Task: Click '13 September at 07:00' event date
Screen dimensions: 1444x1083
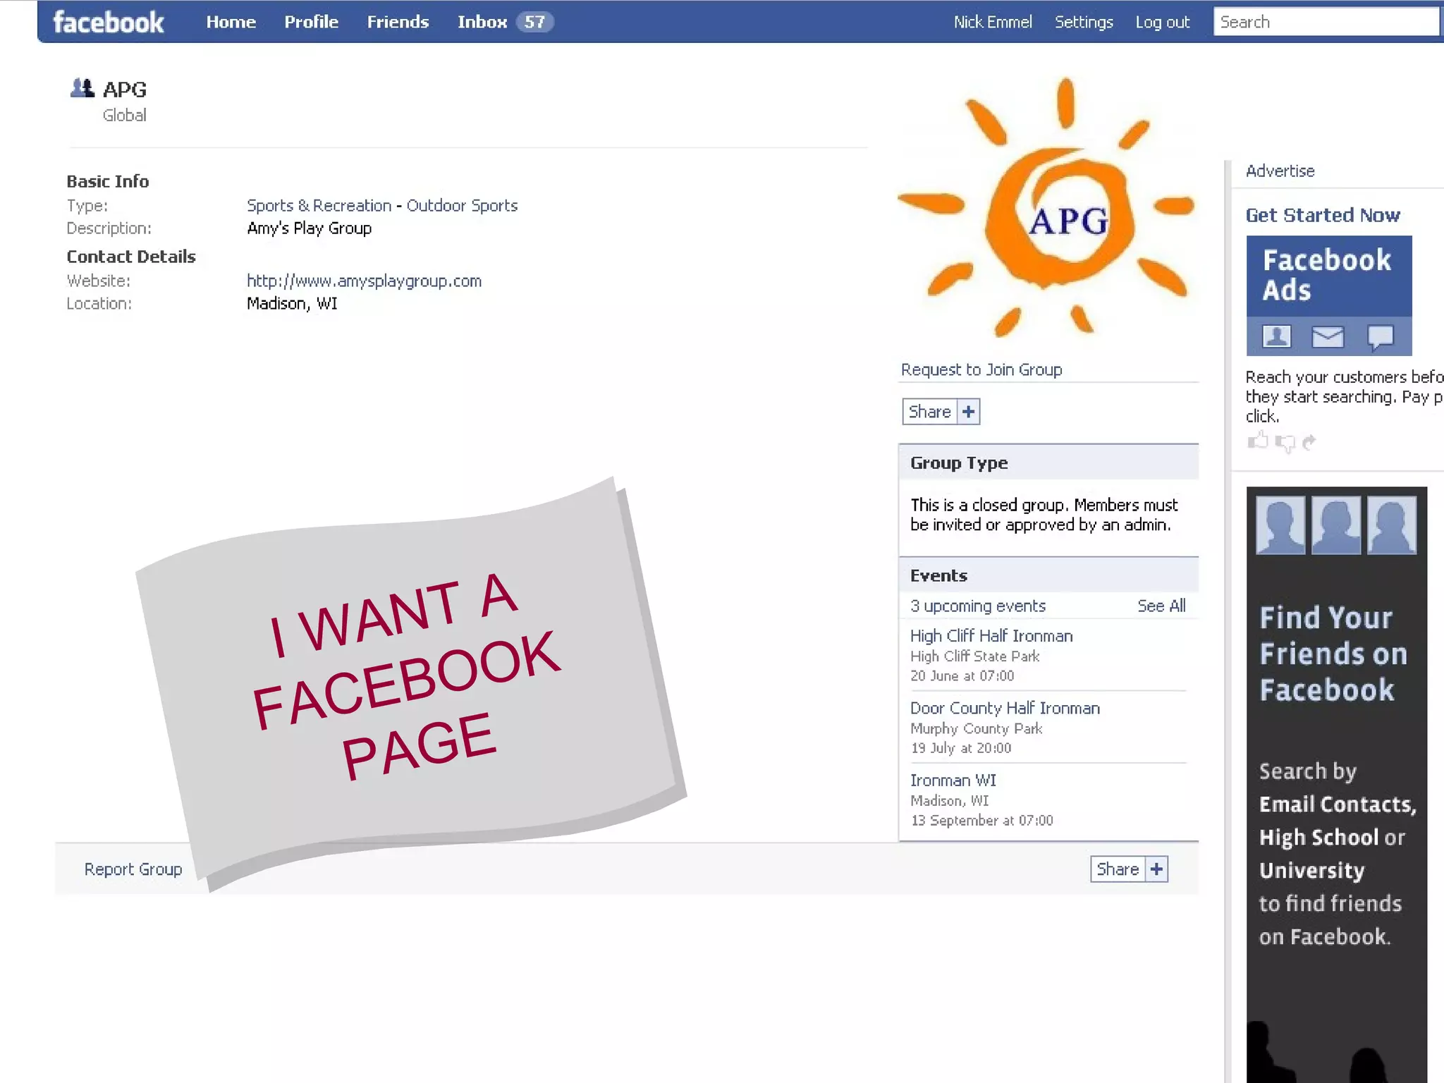Action: [981, 821]
